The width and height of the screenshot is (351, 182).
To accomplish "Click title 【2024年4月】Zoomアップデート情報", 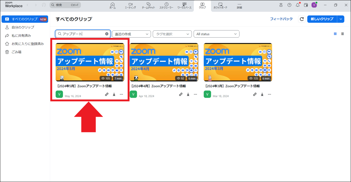I will pos(158,86).
